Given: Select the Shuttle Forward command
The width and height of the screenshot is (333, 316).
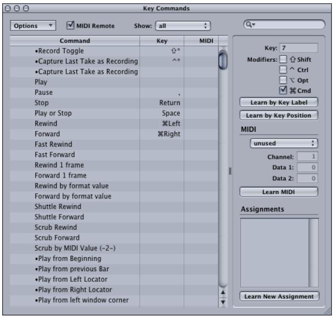Looking at the screenshot, I should coord(114,217).
